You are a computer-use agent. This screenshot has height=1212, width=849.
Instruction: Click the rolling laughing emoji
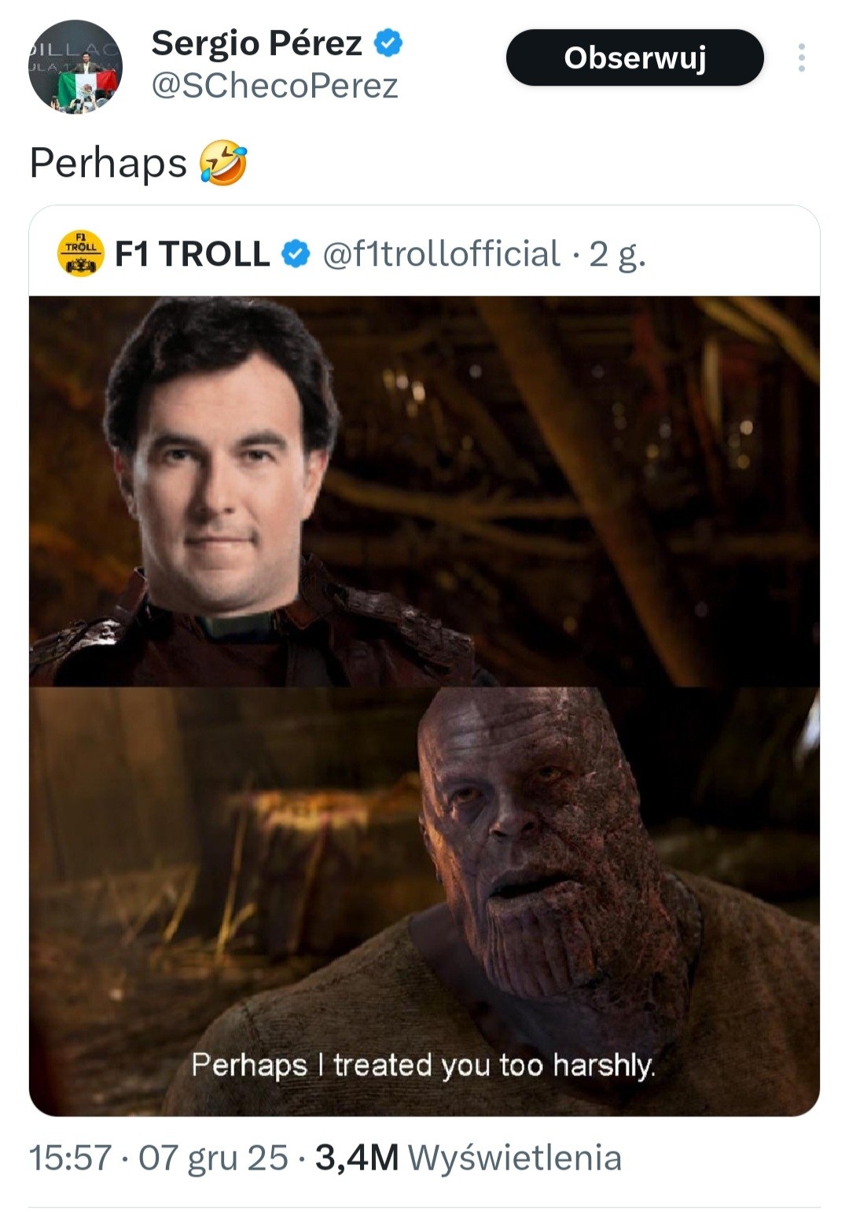[x=223, y=163]
